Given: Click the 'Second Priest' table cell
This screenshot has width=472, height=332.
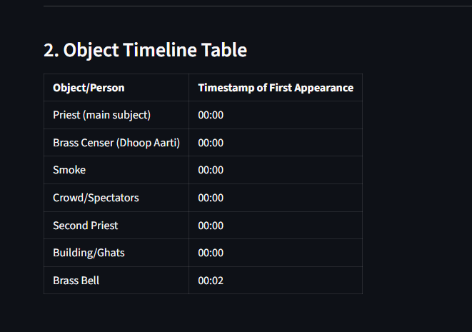Looking at the screenshot, I should tap(116, 226).
